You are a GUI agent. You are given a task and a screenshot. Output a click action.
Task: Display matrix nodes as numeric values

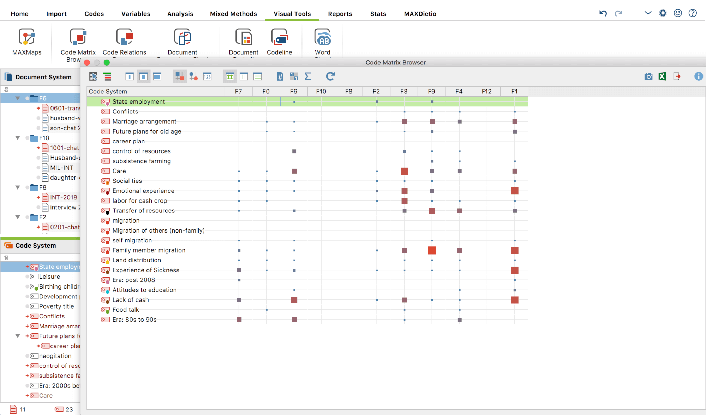click(207, 76)
